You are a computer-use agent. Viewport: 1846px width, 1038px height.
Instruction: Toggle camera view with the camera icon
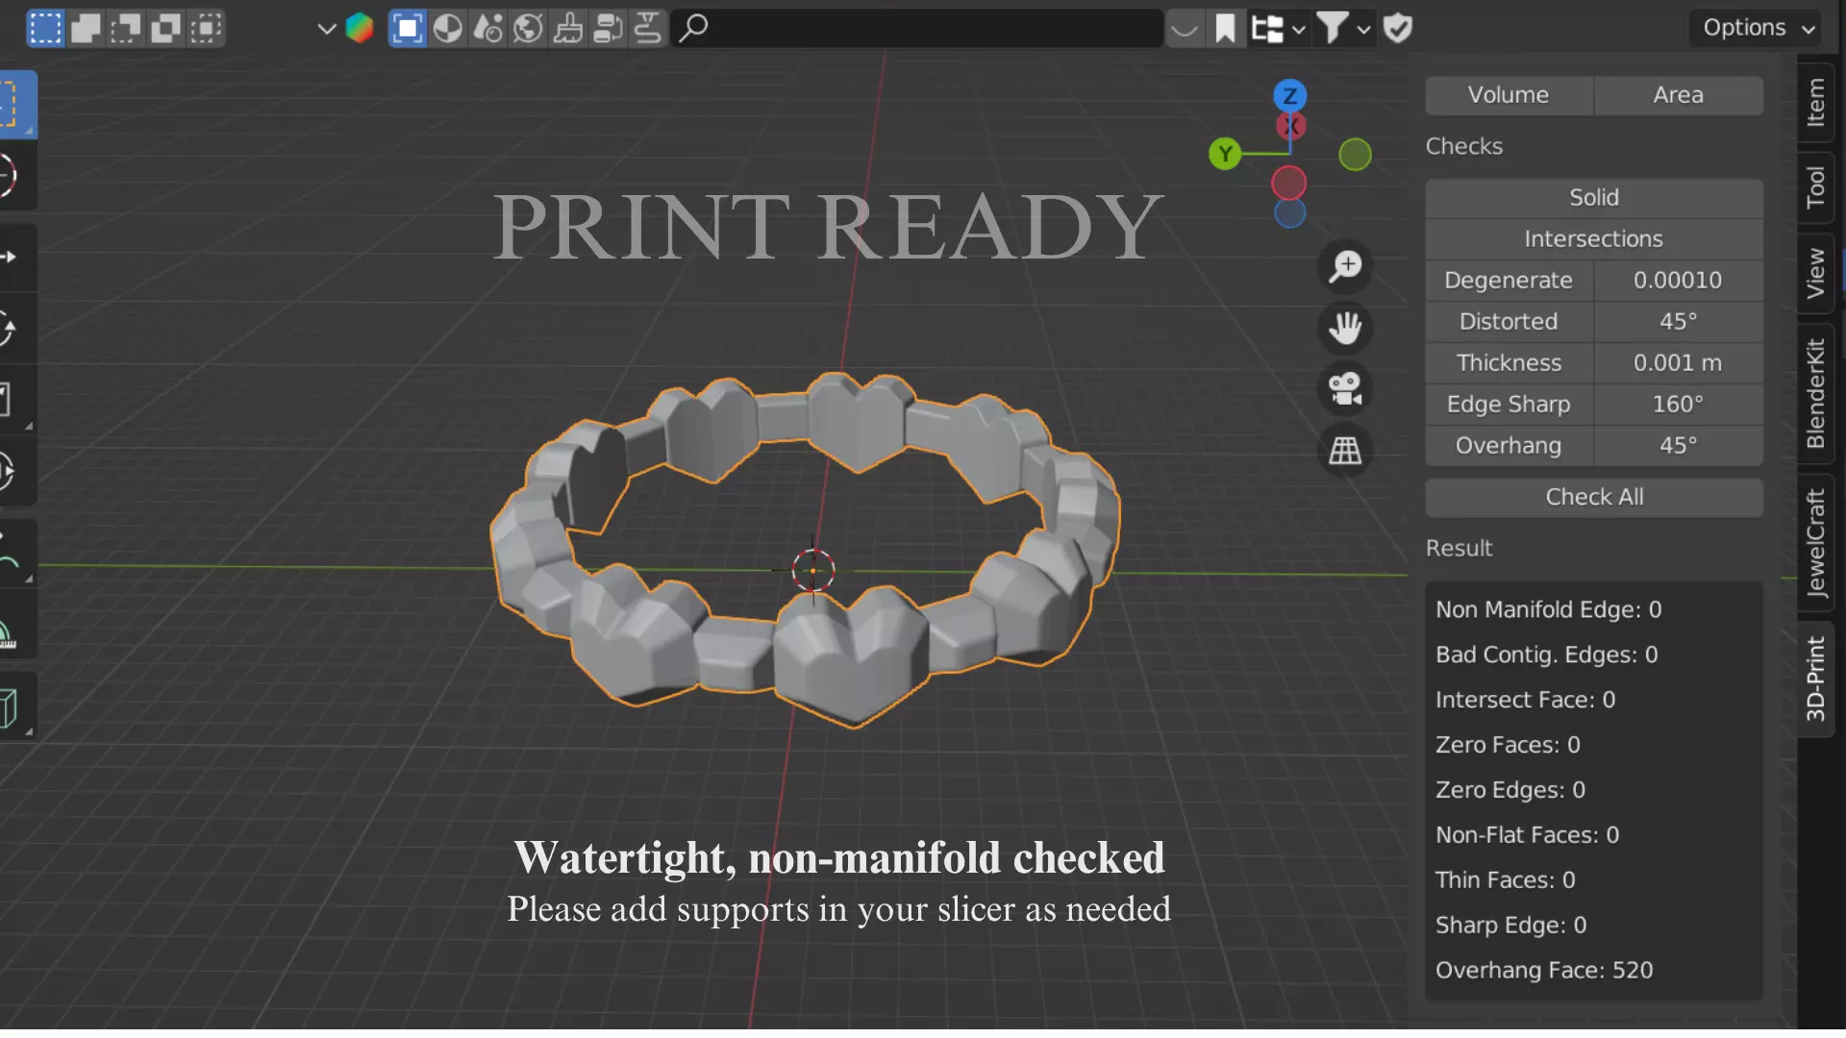[1345, 389]
